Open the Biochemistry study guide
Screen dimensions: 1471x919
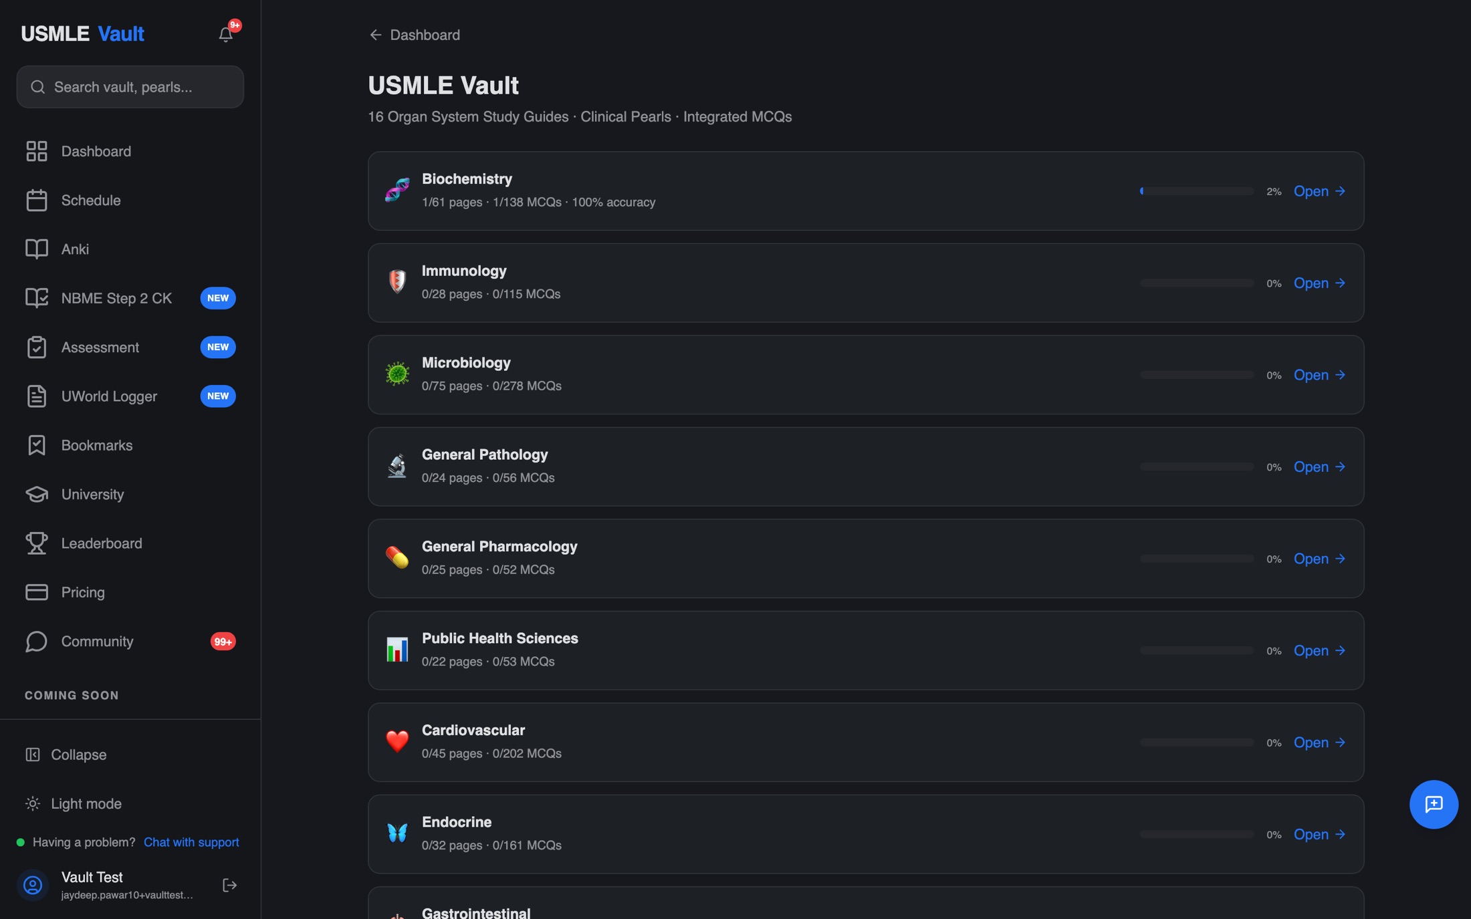(x=1320, y=191)
